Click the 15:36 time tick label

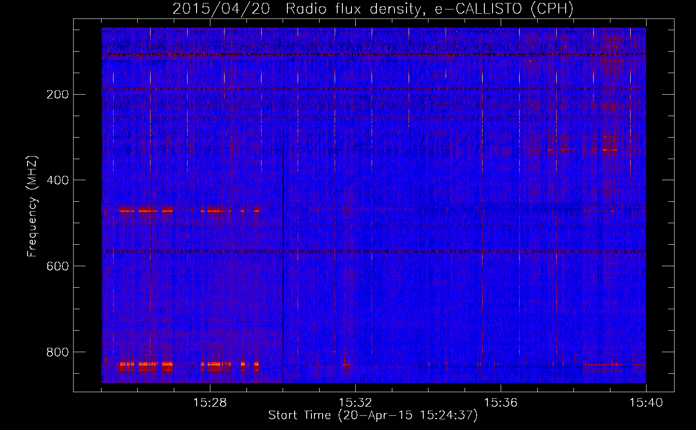click(x=501, y=403)
